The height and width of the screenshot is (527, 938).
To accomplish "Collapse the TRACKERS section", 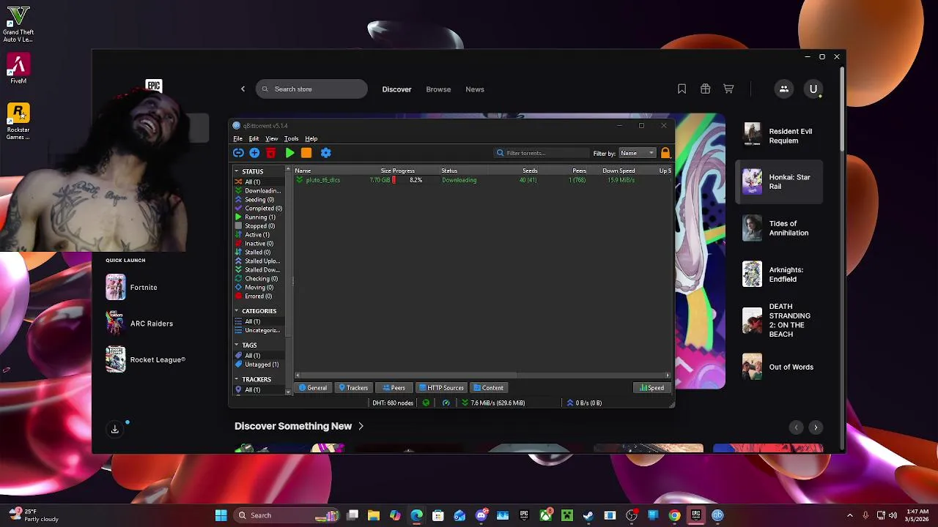I will point(237,379).
